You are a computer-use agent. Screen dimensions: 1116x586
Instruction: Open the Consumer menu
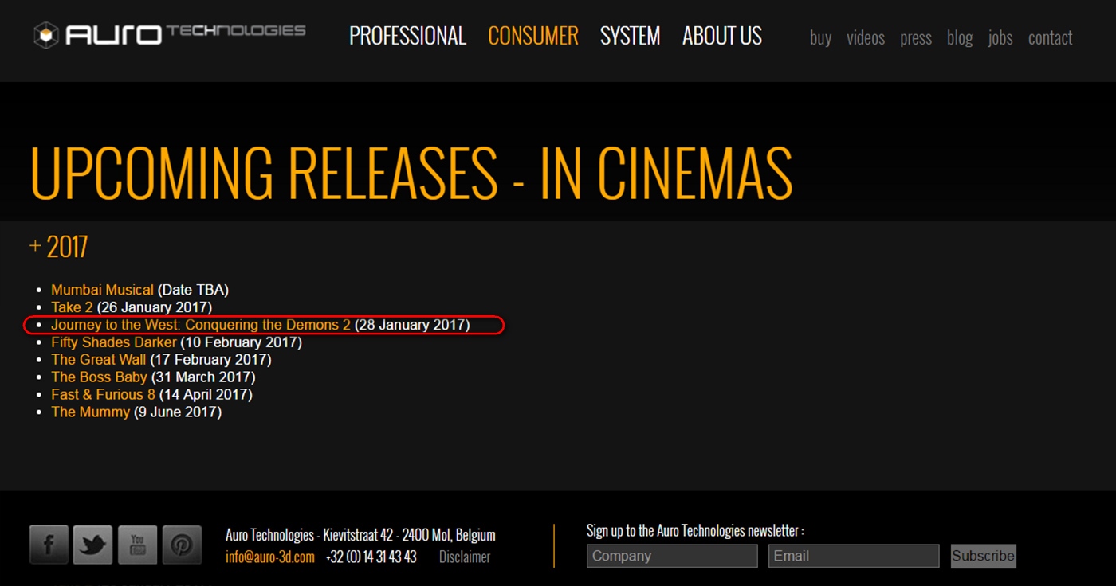tap(532, 36)
